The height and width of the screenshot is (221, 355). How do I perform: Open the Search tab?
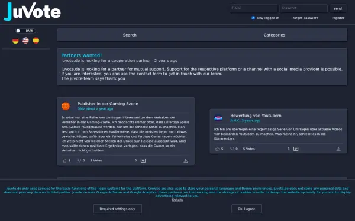click(x=130, y=35)
